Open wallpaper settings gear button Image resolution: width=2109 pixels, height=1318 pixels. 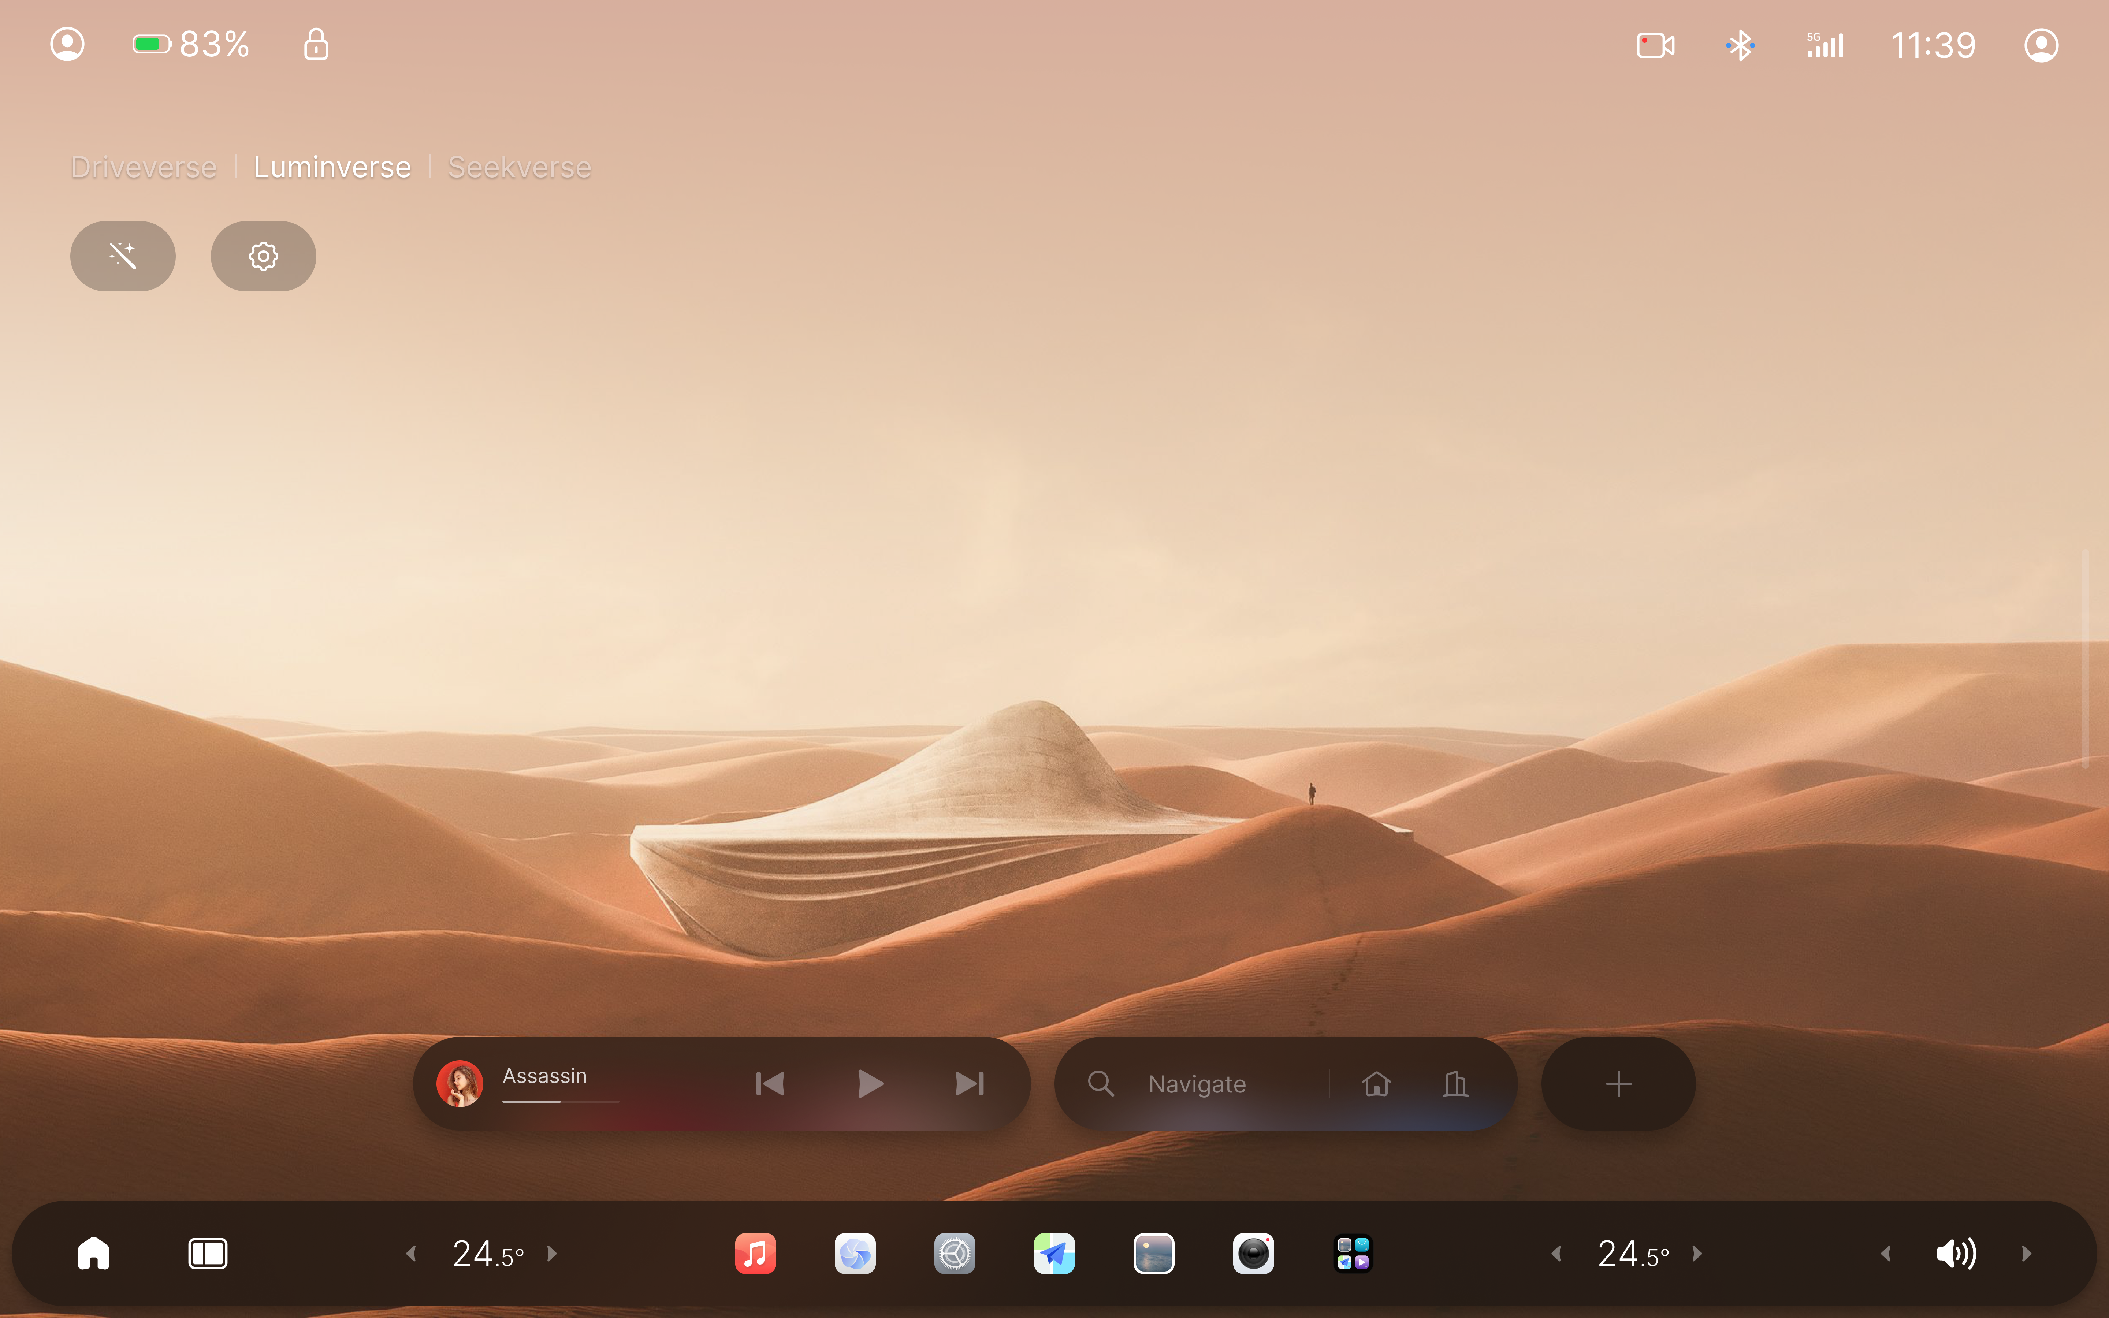(263, 256)
